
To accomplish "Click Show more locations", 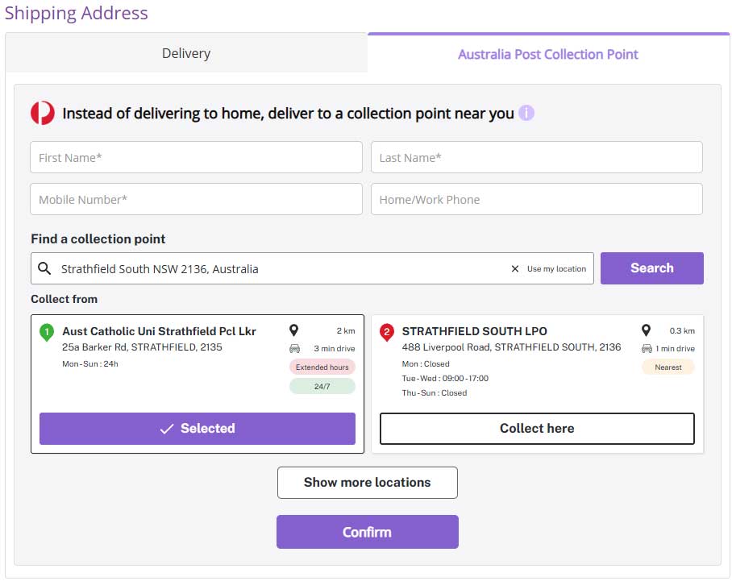I will (367, 482).
